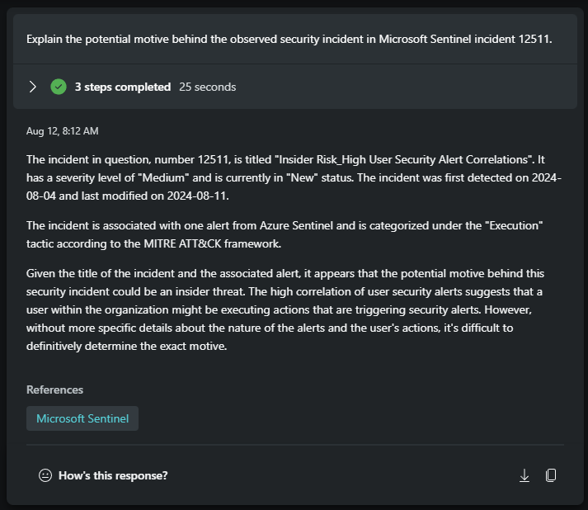Click the paragraph about the Azure Sentinel alert
Image resolution: width=588 pixels, height=510 pixels.
pos(285,234)
